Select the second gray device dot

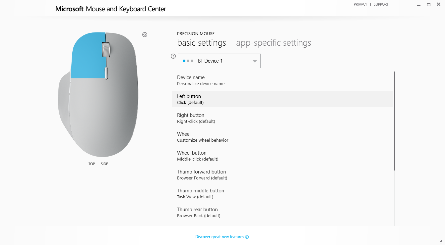tap(188, 61)
